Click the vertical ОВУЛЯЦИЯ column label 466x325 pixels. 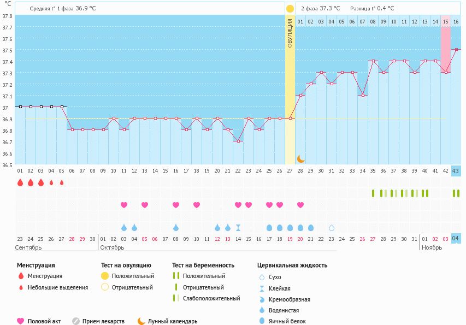tap(290, 33)
